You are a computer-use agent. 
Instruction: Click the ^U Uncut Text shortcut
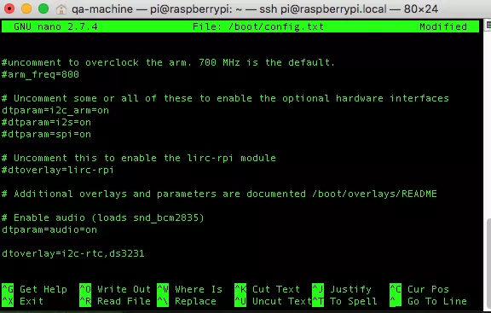[x=273, y=301]
